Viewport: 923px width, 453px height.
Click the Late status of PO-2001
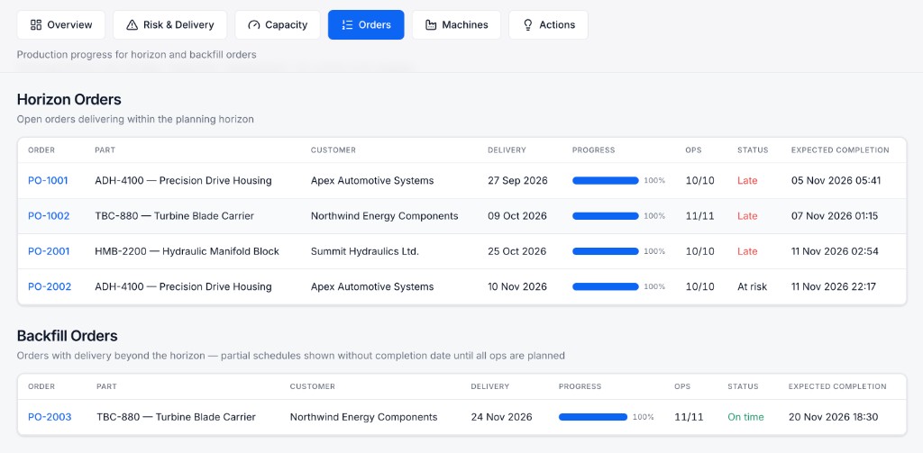[x=747, y=251]
